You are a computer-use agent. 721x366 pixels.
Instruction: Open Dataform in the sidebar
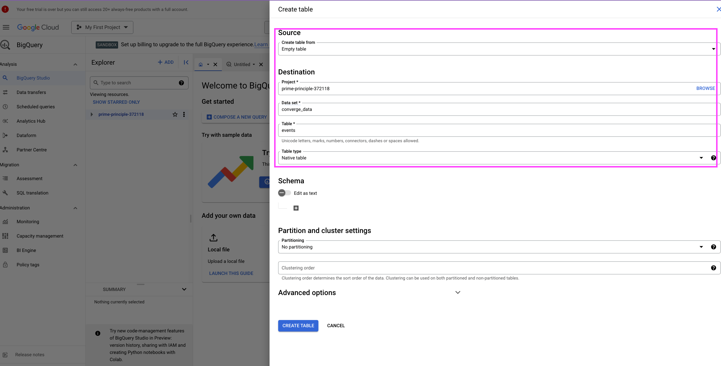click(x=43, y=135)
